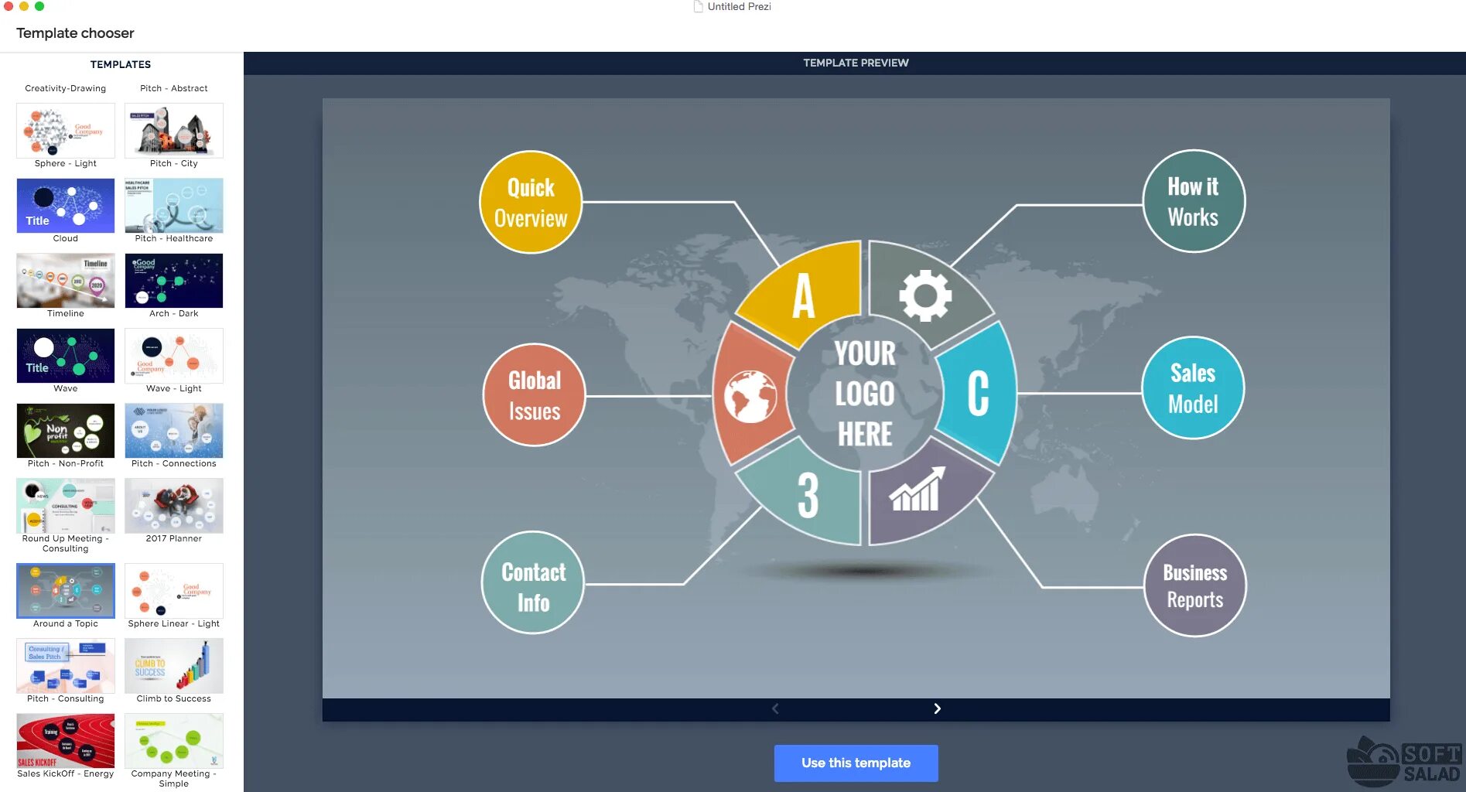Click YOUR LOGO HERE center text
This screenshot has height=792, width=1466.
[865, 393]
